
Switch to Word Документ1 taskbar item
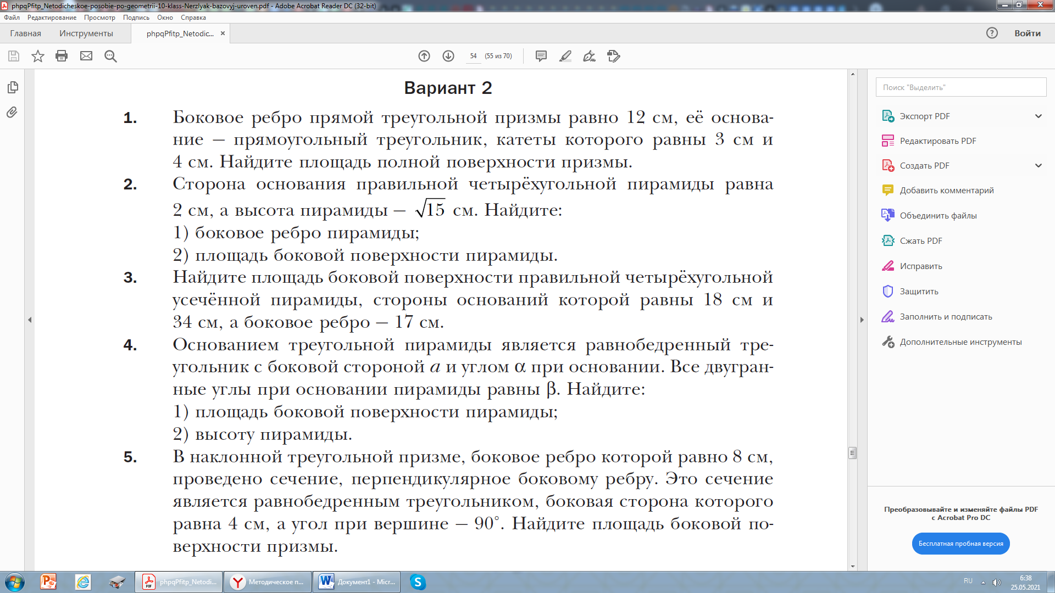coord(356,582)
